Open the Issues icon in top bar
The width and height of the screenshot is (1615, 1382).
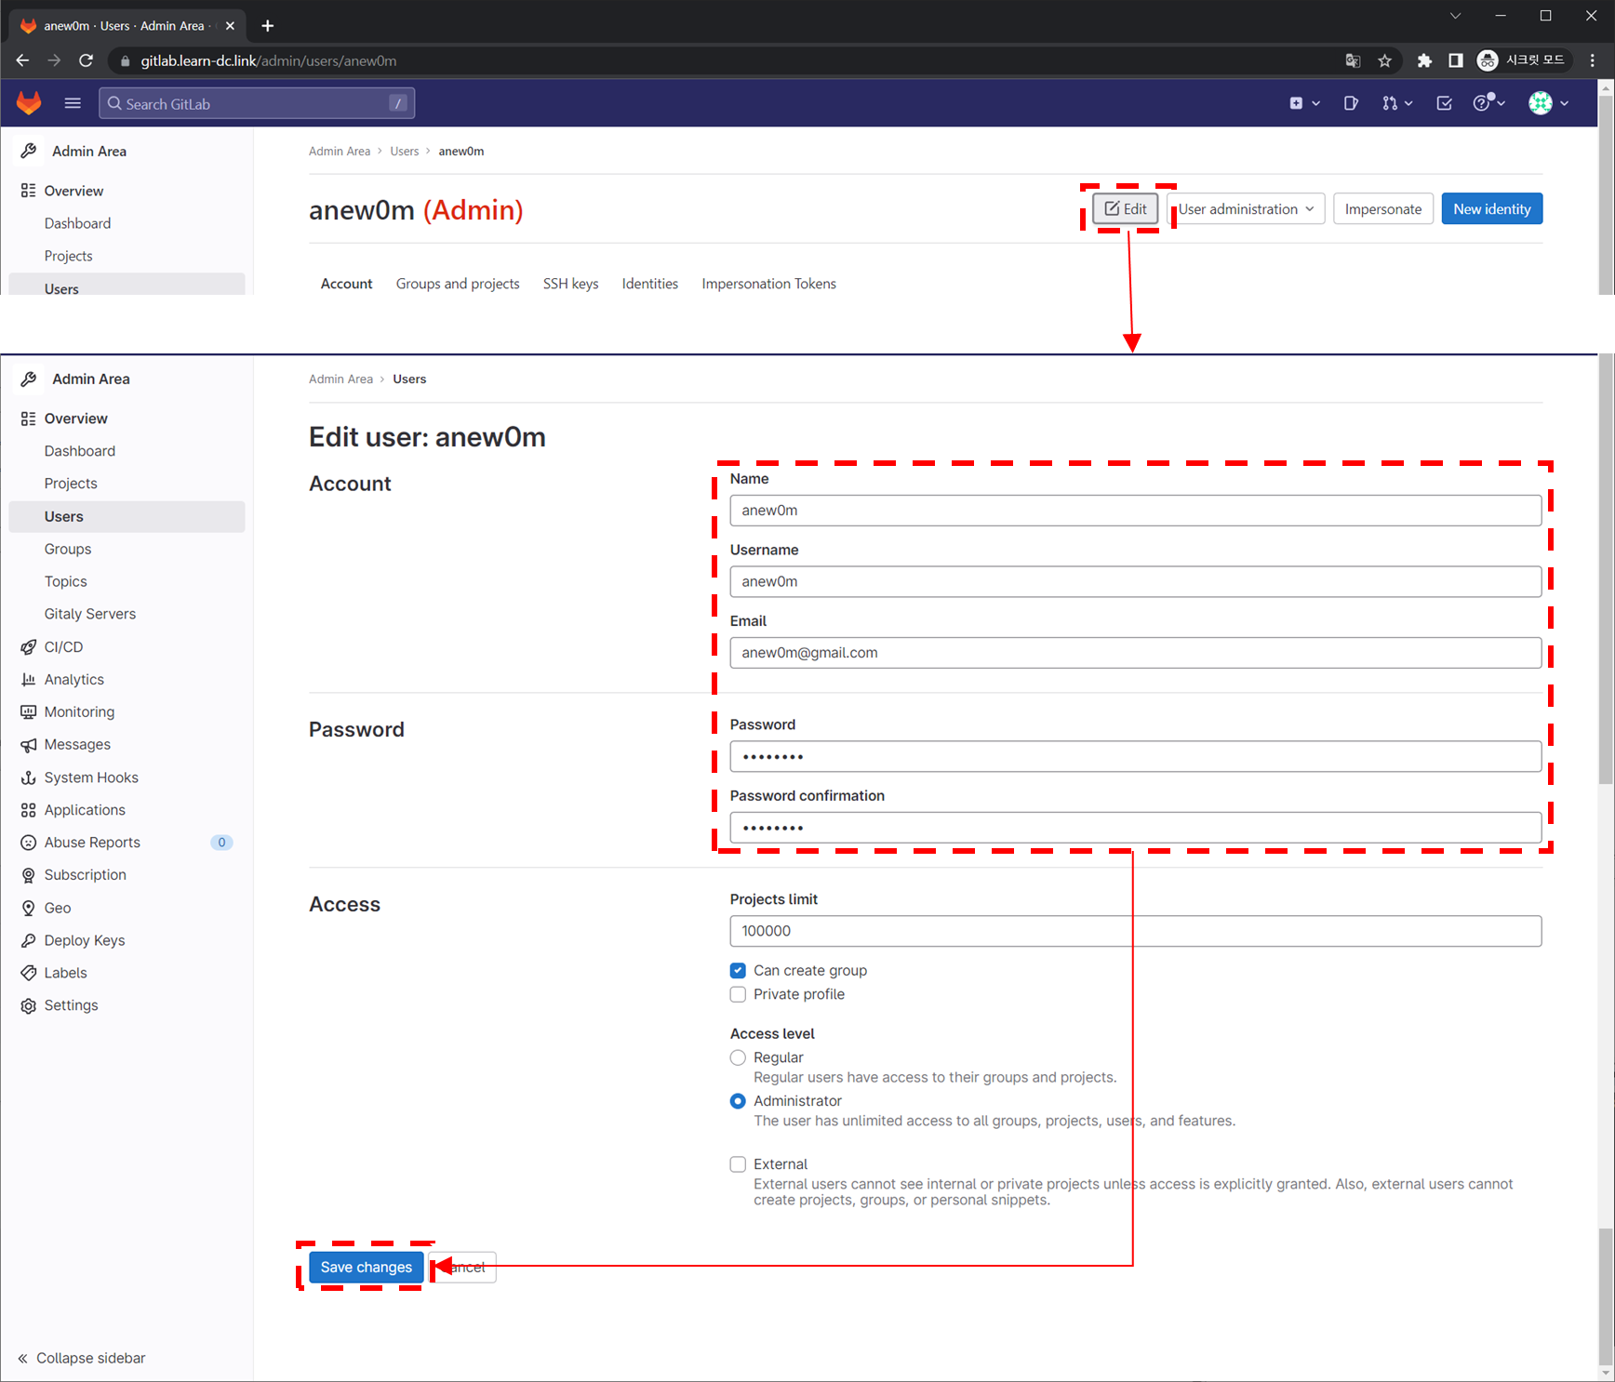[1351, 103]
